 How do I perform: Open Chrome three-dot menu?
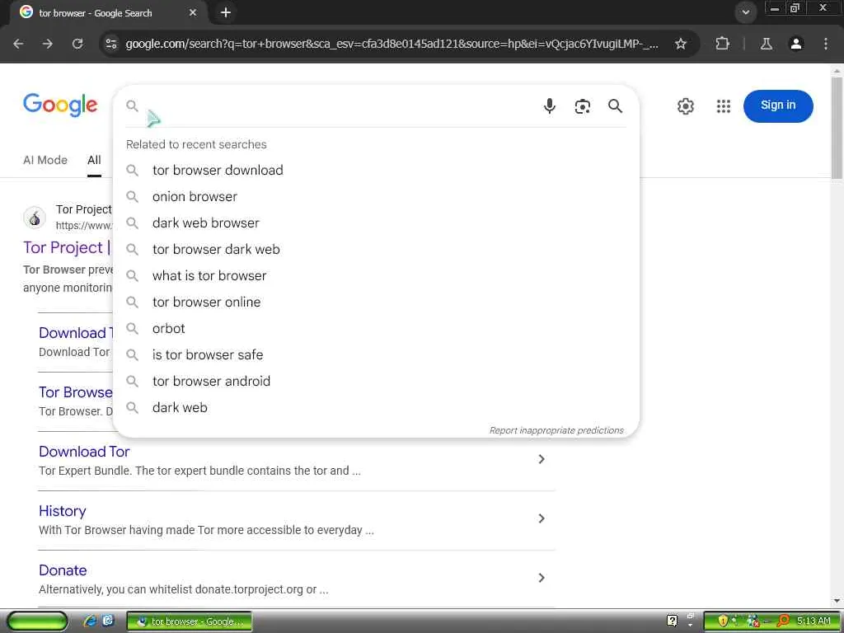click(x=826, y=44)
